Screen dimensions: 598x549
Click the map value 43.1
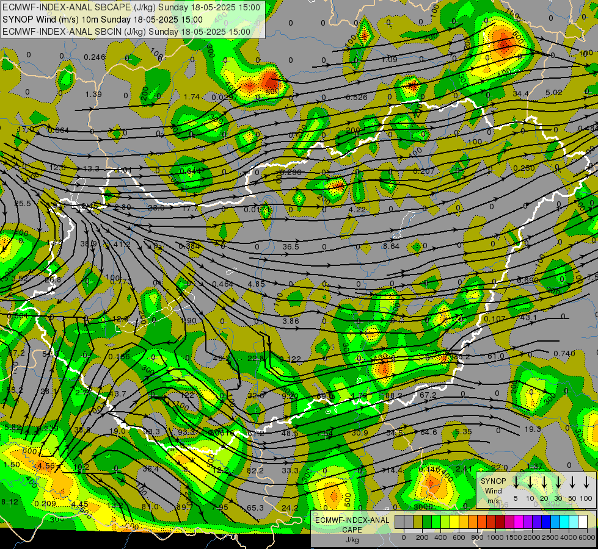pos(528,317)
